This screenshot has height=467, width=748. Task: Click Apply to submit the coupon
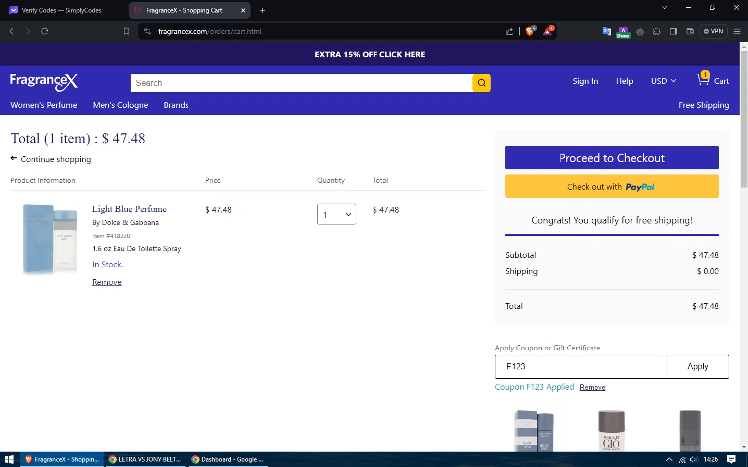(x=698, y=367)
